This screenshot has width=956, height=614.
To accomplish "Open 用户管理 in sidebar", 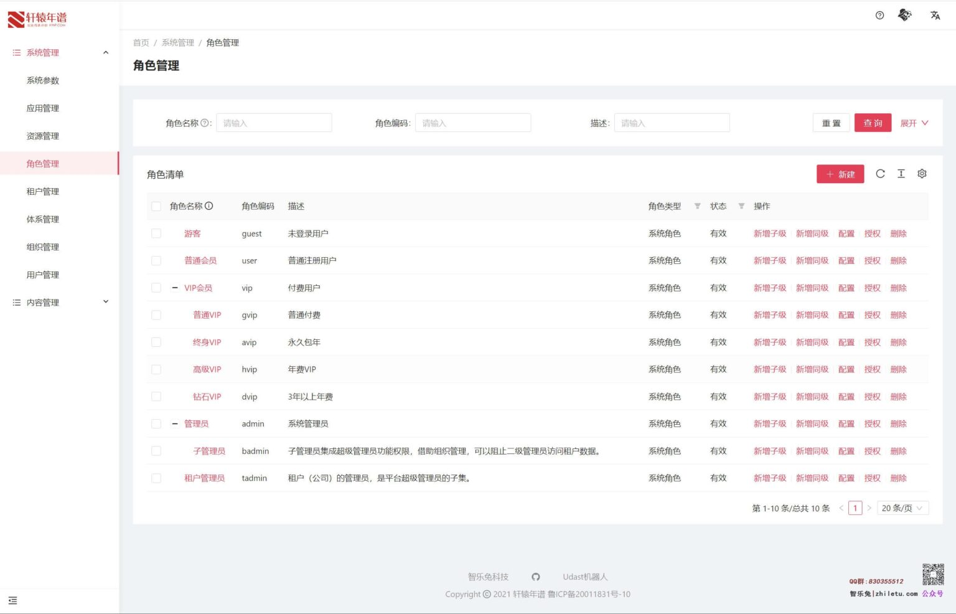I will pyautogui.click(x=43, y=275).
